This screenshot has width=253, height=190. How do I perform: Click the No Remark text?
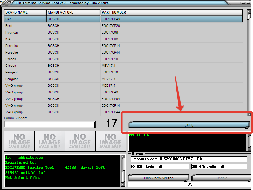coord(139,134)
